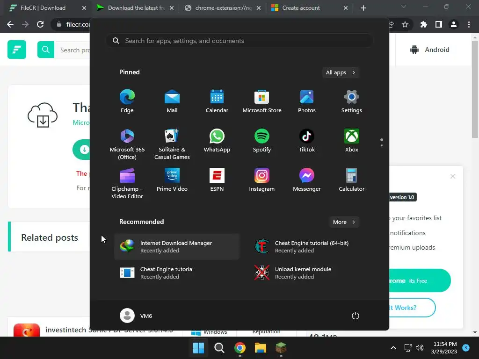The image size is (479, 359).
Task: Open the TikTok app
Action: (x=307, y=141)
